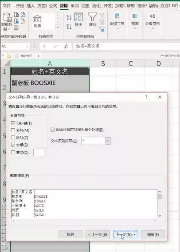Sort descending Z to A
Image resolution: width=180 pixels, height=252 pixels.
(69, 27)
